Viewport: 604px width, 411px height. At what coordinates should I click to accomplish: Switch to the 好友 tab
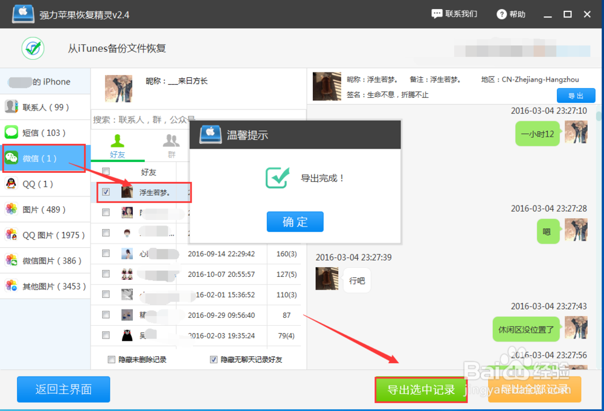click(118, 146)
